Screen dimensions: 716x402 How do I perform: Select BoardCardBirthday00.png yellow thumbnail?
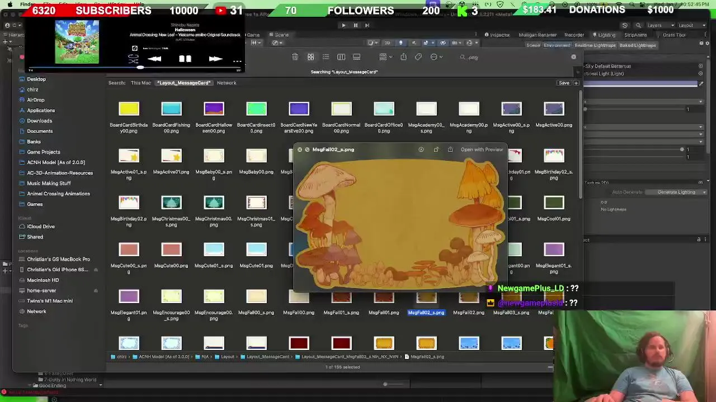pyautogui.click(x=129, y=109)
